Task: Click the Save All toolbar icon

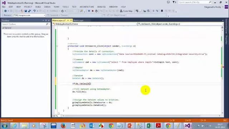Action: click(x=29, y=11)
